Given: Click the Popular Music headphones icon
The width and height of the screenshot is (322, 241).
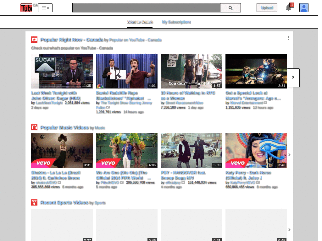Looking at the screenshot, I should point(34,127).
